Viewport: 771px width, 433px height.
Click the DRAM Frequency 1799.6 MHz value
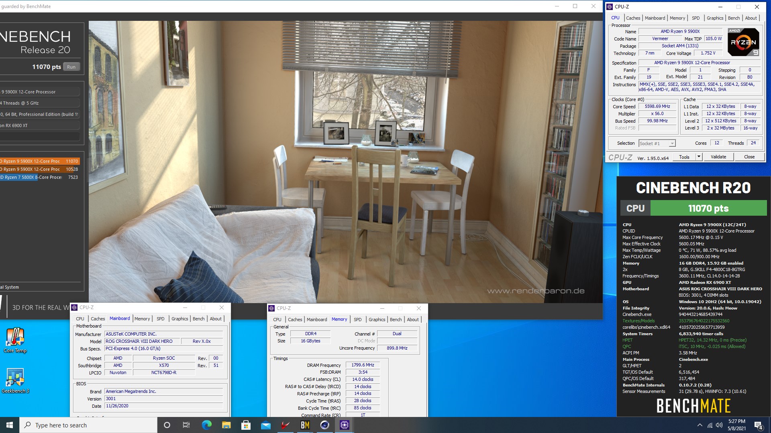(363, 365)
